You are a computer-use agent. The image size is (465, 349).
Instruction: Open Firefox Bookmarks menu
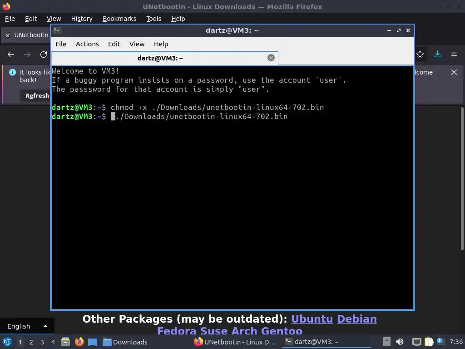[119, 19]
